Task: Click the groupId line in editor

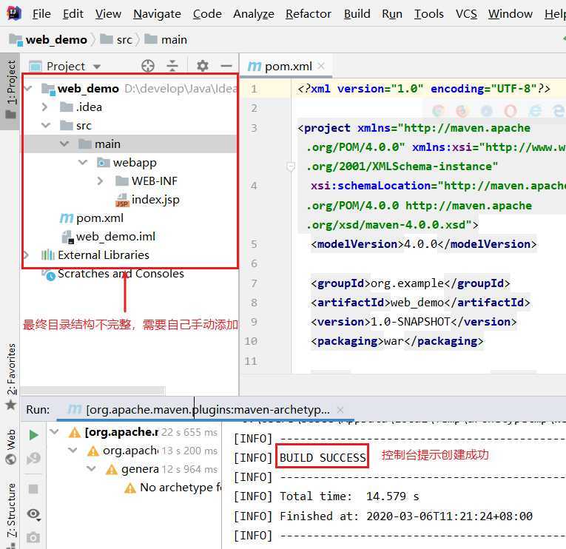Action: (410, 283)
